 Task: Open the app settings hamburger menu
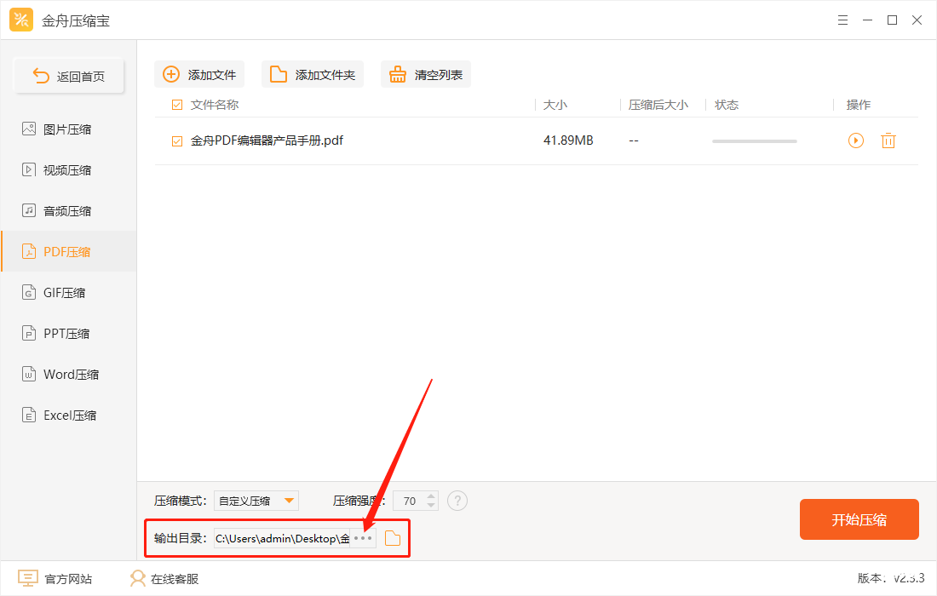[x=842, y=19]
